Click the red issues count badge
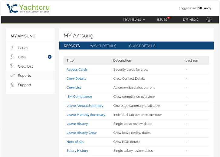Viewport: 220px width, 157px height. [169, 18]
